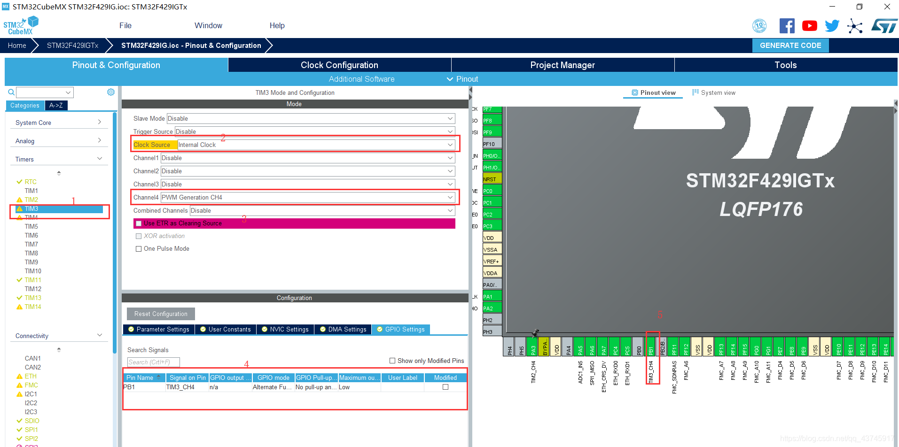Open the settings gear in the category panel
The height and width of the screenshot is (447, 899).
pyautogui.click(x=111, y=92)
